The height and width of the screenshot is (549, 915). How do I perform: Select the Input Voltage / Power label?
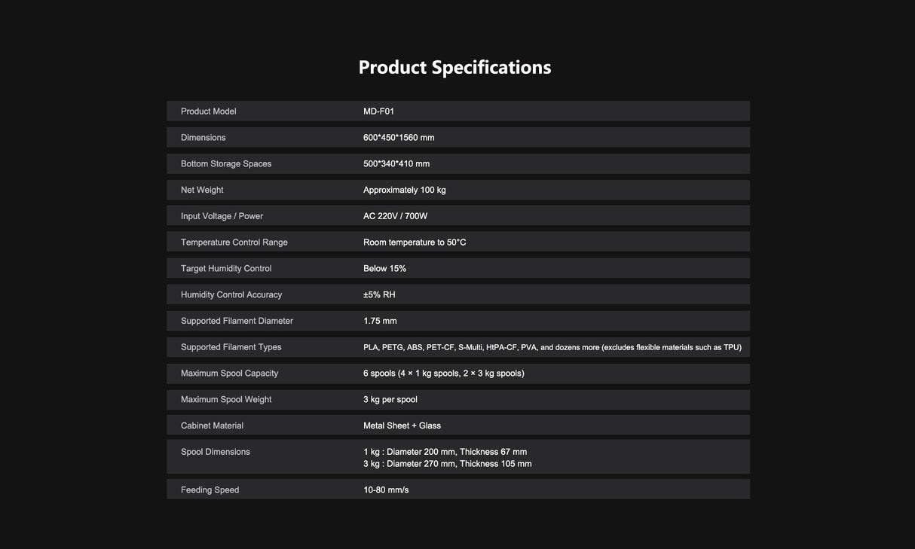222,216
